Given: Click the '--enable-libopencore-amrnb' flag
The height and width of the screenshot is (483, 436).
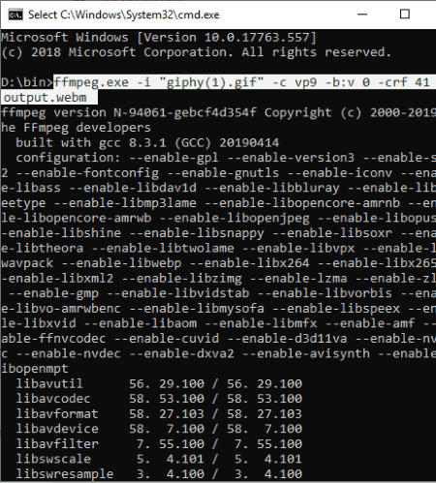Looking at the screenshot, I should point(302,203).
